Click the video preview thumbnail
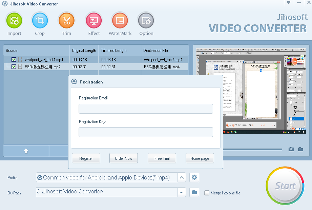 click(x=251, y=91)
